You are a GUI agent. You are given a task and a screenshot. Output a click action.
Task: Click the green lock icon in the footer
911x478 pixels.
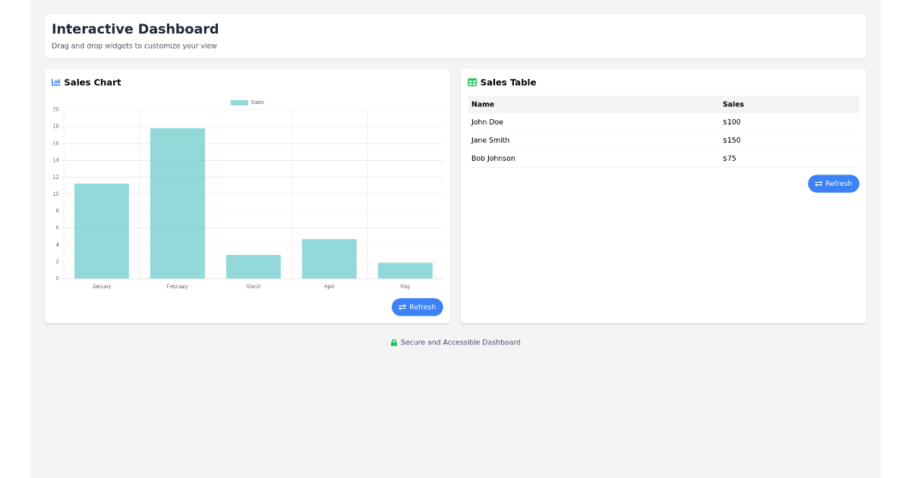point(394,342)
